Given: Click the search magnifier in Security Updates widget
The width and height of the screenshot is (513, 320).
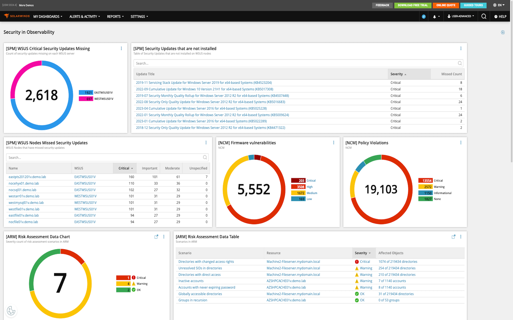Looking at the screenshot, I should tap(460, 63).
